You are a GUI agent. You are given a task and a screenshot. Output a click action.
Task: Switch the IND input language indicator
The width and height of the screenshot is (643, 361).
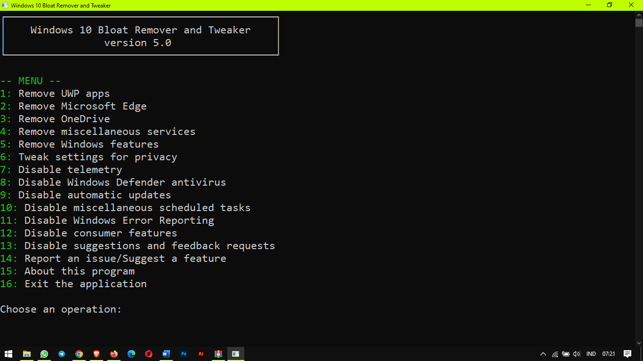(x=591, y=354)
